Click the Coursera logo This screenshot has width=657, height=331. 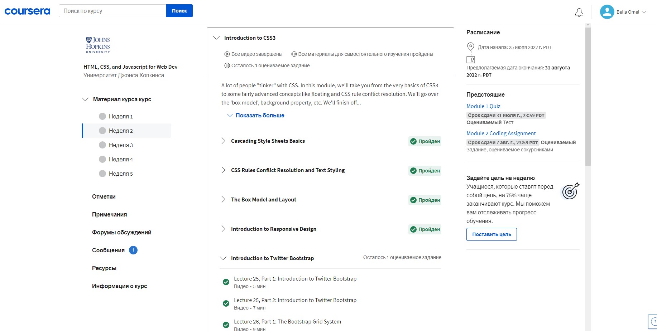click(27, 11)
